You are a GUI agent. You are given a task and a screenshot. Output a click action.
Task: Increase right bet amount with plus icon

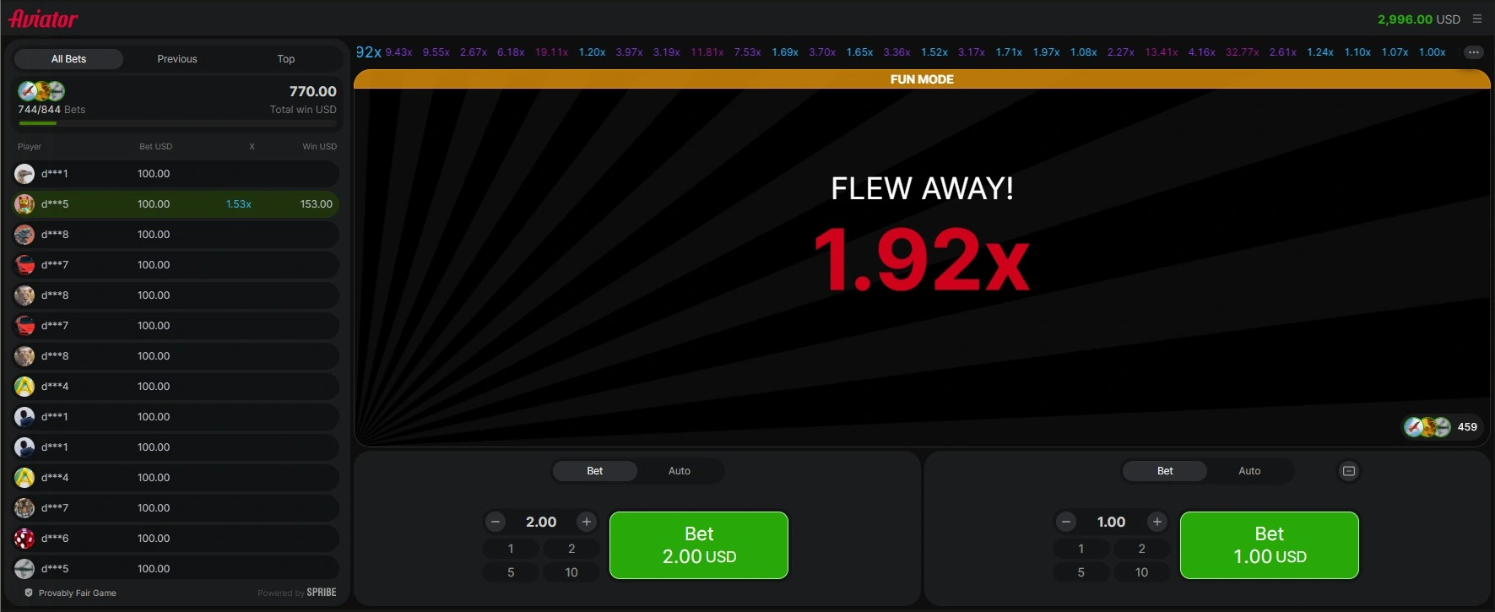1157,522
